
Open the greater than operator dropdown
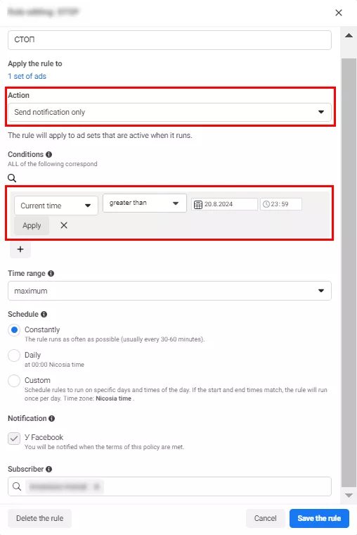click(145, 203)
